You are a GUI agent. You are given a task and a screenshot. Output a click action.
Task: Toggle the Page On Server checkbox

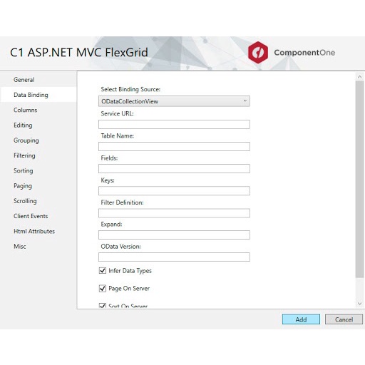[103, 289]
